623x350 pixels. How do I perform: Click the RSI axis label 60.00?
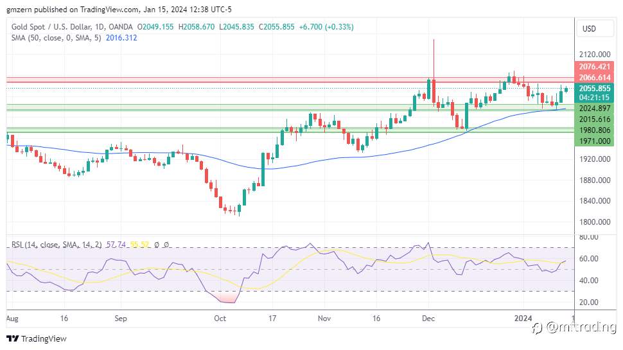pyautogui.click(x=588, y=259)
